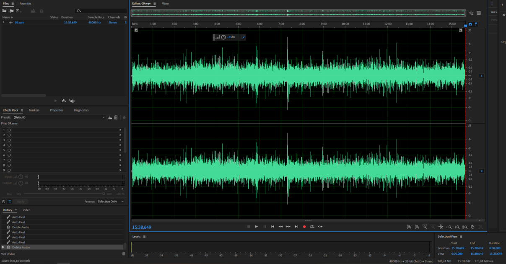Click the Rewind transport button
Image resolution: width=506 pixels, height=264 pixels.
pyautogui.click(x=280, y=227)
